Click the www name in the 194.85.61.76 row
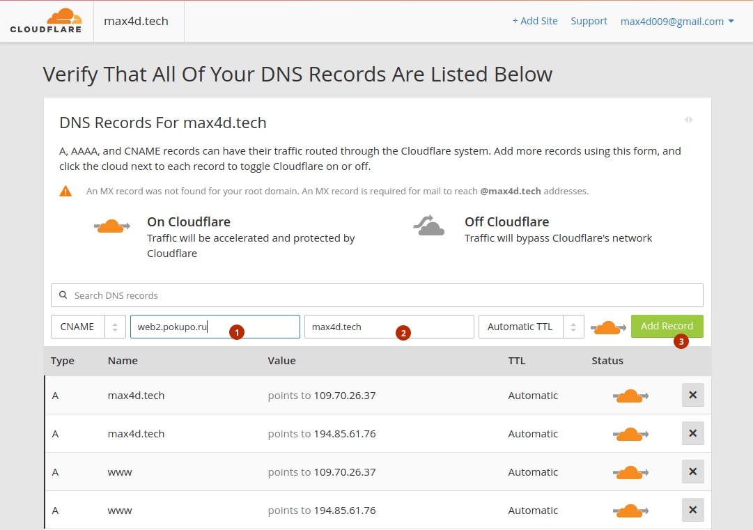Viewport: 753px width, 530px height. coord(120,511)
